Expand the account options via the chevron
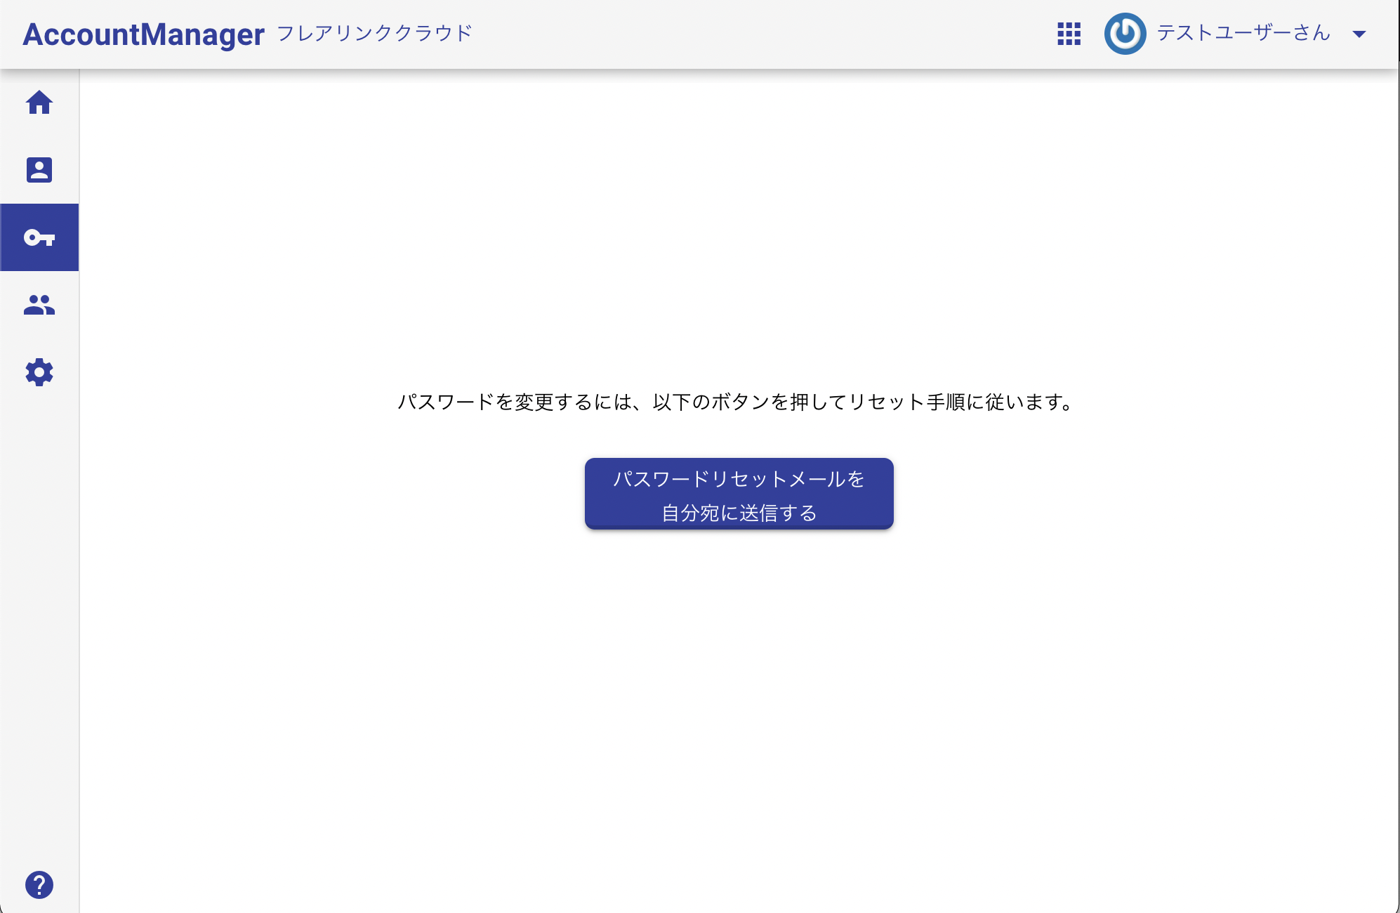 point(1360,33)
